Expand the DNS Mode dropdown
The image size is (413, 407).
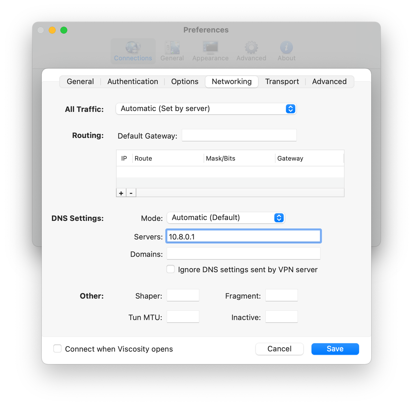226,218
